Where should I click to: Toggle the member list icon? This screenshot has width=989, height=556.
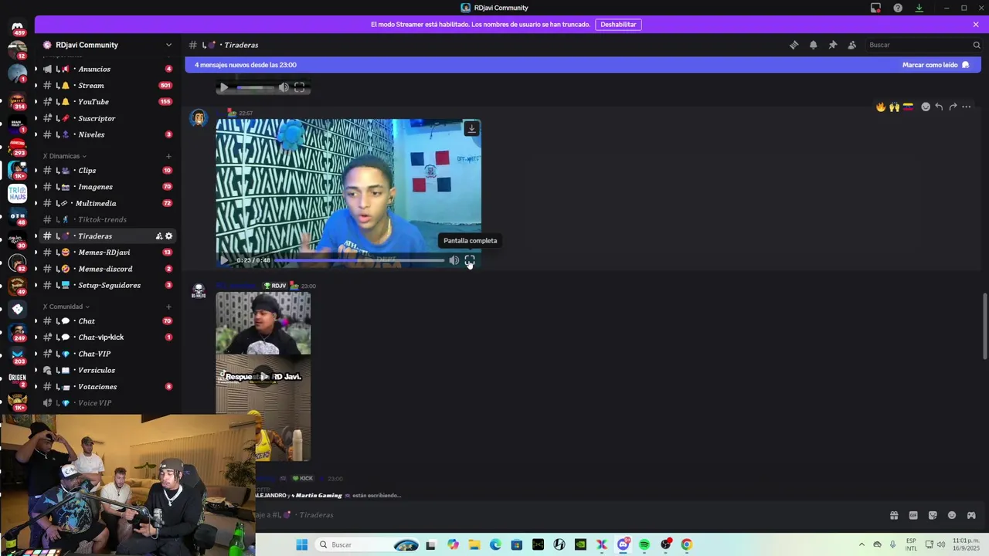(x=851, y=45)
